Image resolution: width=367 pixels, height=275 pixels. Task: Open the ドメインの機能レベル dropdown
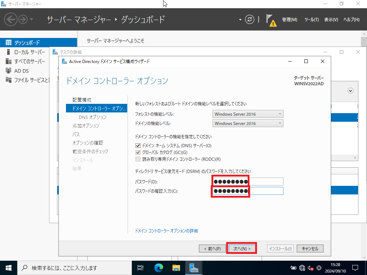point(248,123)
